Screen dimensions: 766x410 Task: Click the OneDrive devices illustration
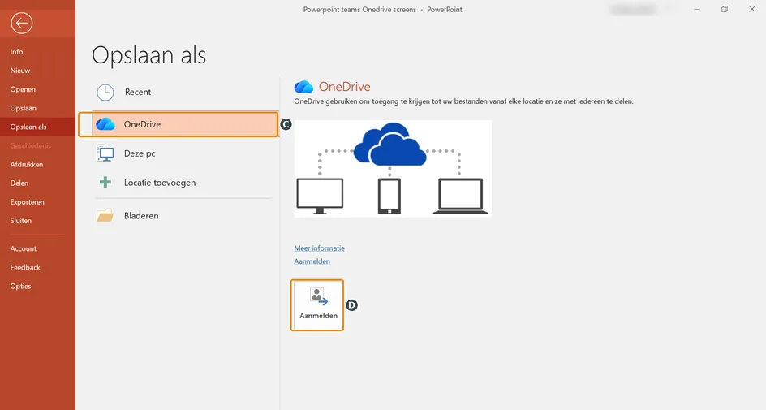click(x=393, y=169)
